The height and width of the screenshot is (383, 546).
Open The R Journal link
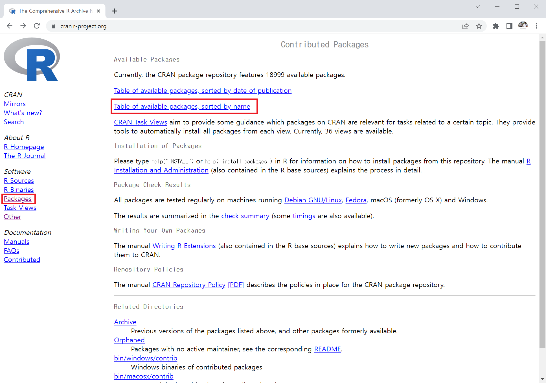(x=25, y=156)
